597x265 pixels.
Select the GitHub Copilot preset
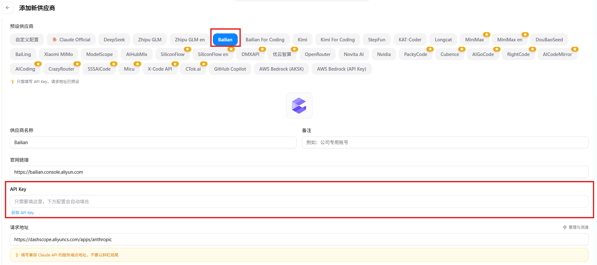point(230,69)
